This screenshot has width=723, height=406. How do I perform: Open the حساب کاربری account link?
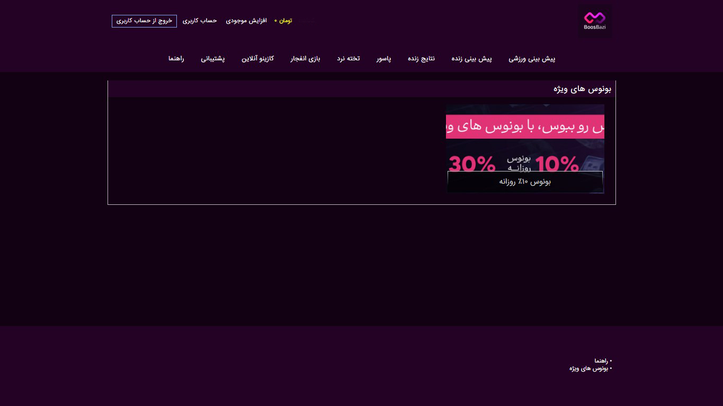pos(200,21)
